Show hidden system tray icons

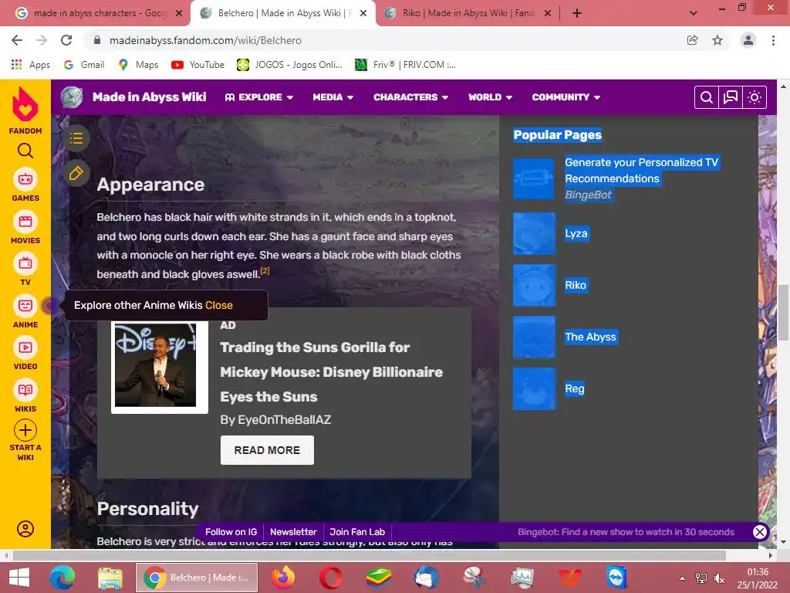[682, 578]
